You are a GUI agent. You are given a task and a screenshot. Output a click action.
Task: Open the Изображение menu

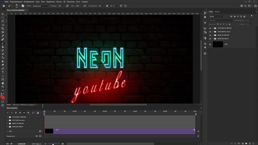tap(29, 2)
